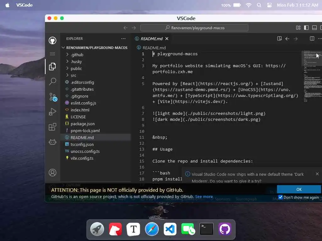The width and height of the screenshot is (322, 241).
Task: Open .gitattributes in the Explorer
Action: [x=96, y=89]
